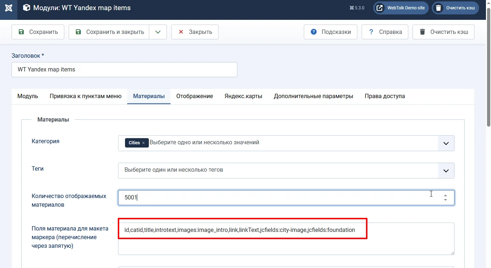Switch to the Модуль tab
This screenshot has height=268, width=491.
point(28,96)
